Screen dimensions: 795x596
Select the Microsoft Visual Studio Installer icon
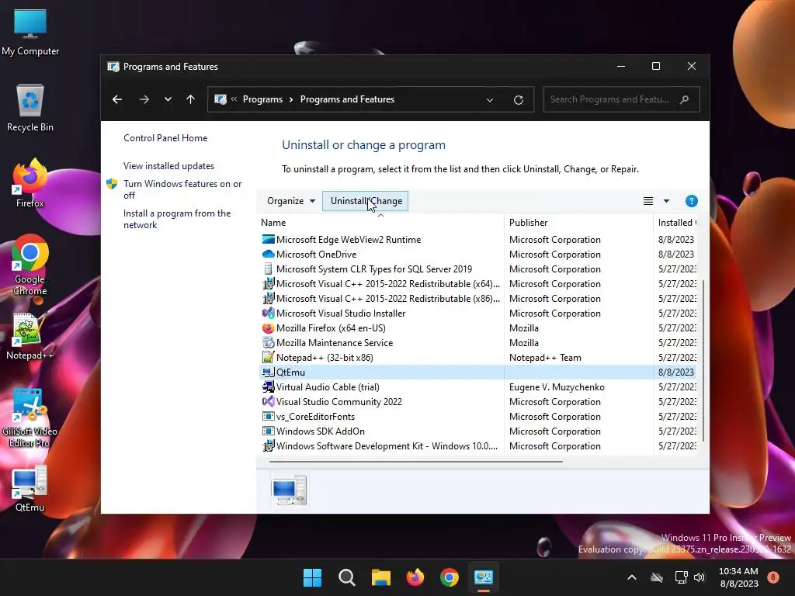pos(268,314)
